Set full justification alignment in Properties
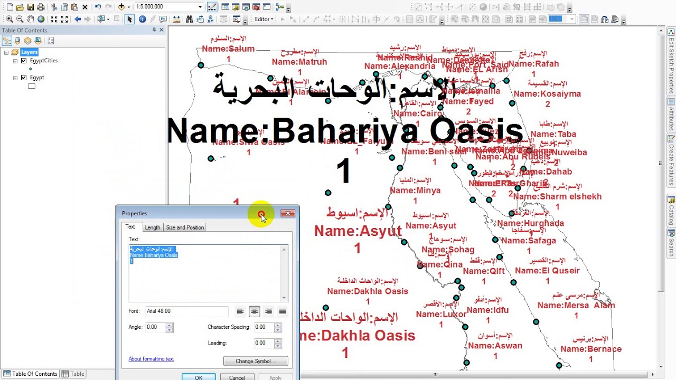Screen dimensions: 676x380 [x=283, y=311]
